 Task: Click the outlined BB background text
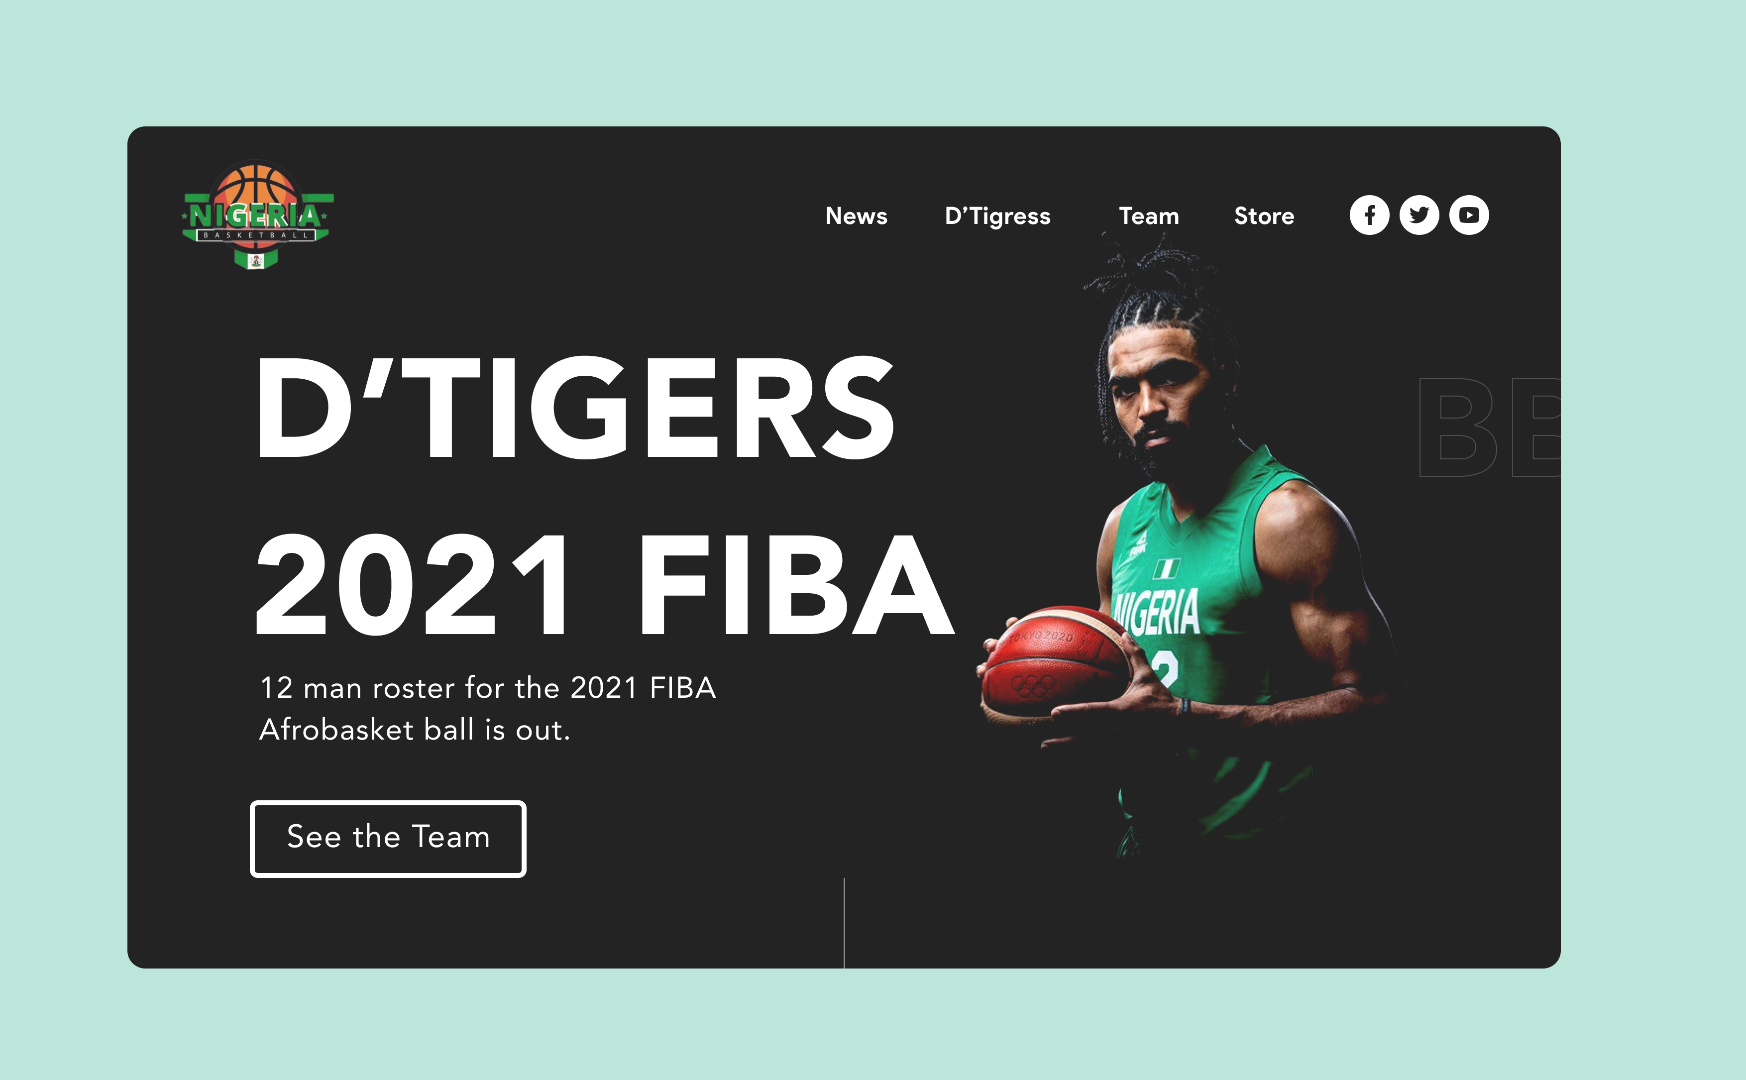pyautogui.click(x=1489, y=427)
